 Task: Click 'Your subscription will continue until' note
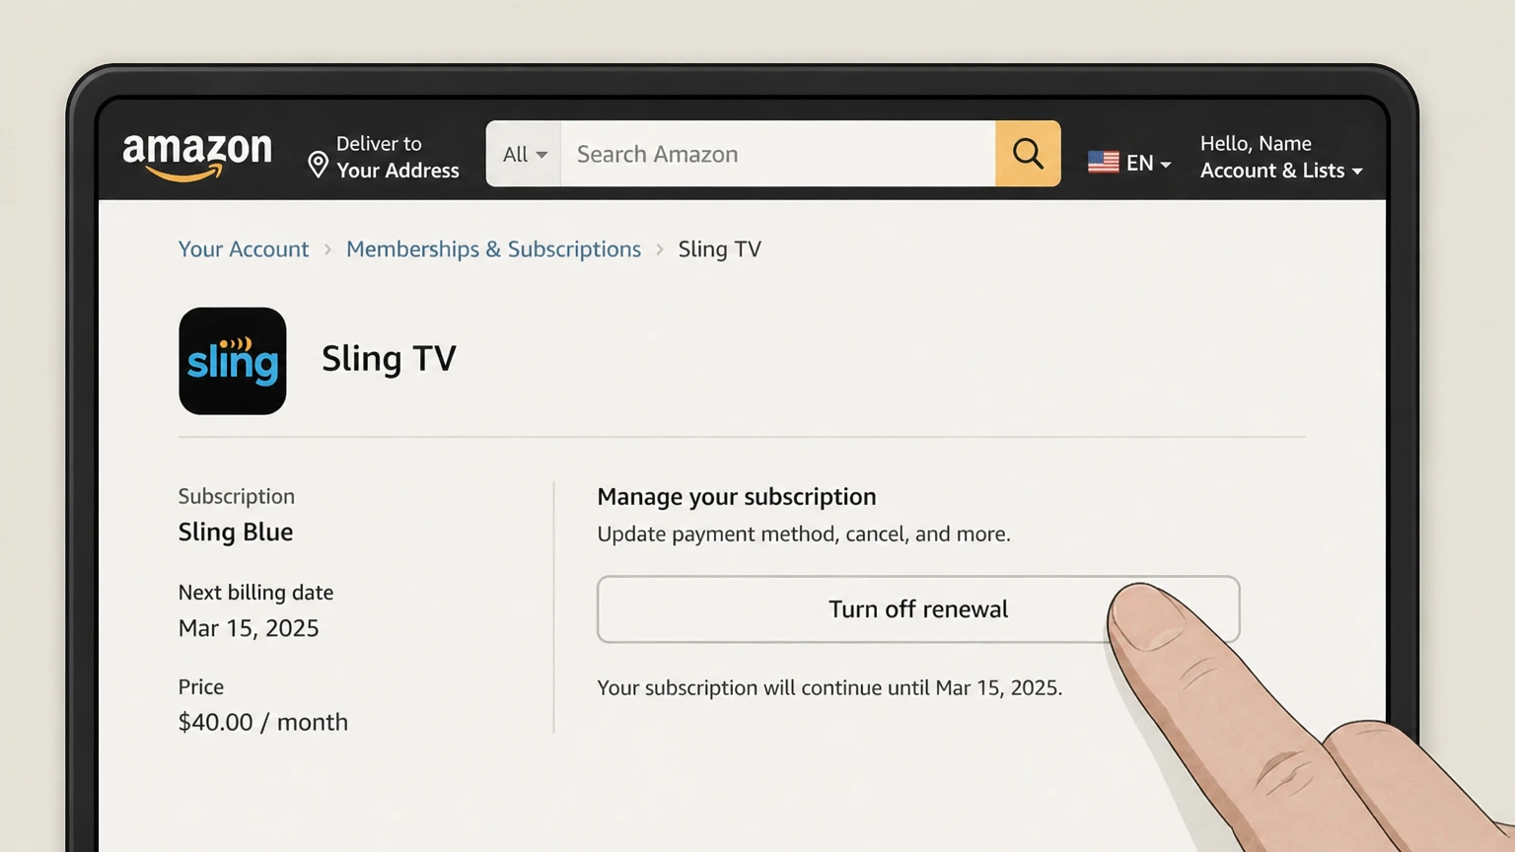pos(830,687)
